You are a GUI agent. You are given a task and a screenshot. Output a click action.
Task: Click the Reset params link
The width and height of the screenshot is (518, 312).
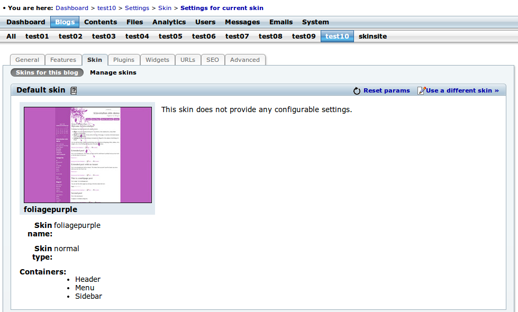click(387, 90)
